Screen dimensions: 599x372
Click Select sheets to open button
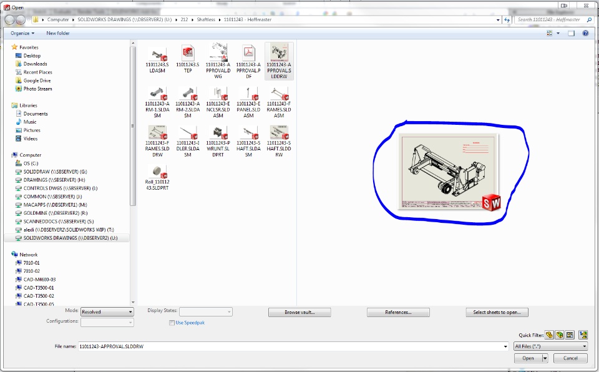pyautogui.click(x=497, y=312)
